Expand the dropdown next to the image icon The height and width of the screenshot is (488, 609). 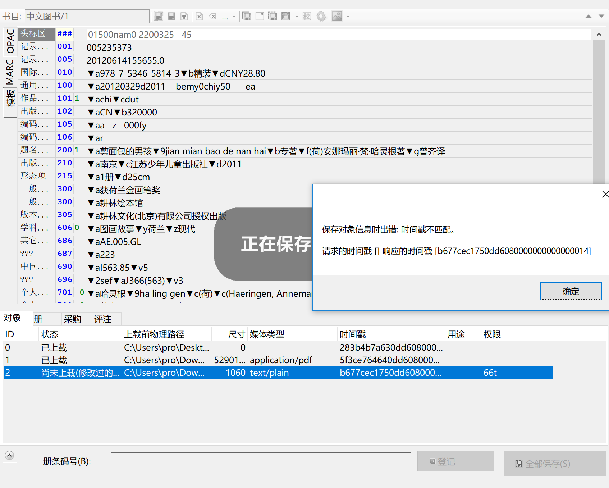(x=348, y=16)
